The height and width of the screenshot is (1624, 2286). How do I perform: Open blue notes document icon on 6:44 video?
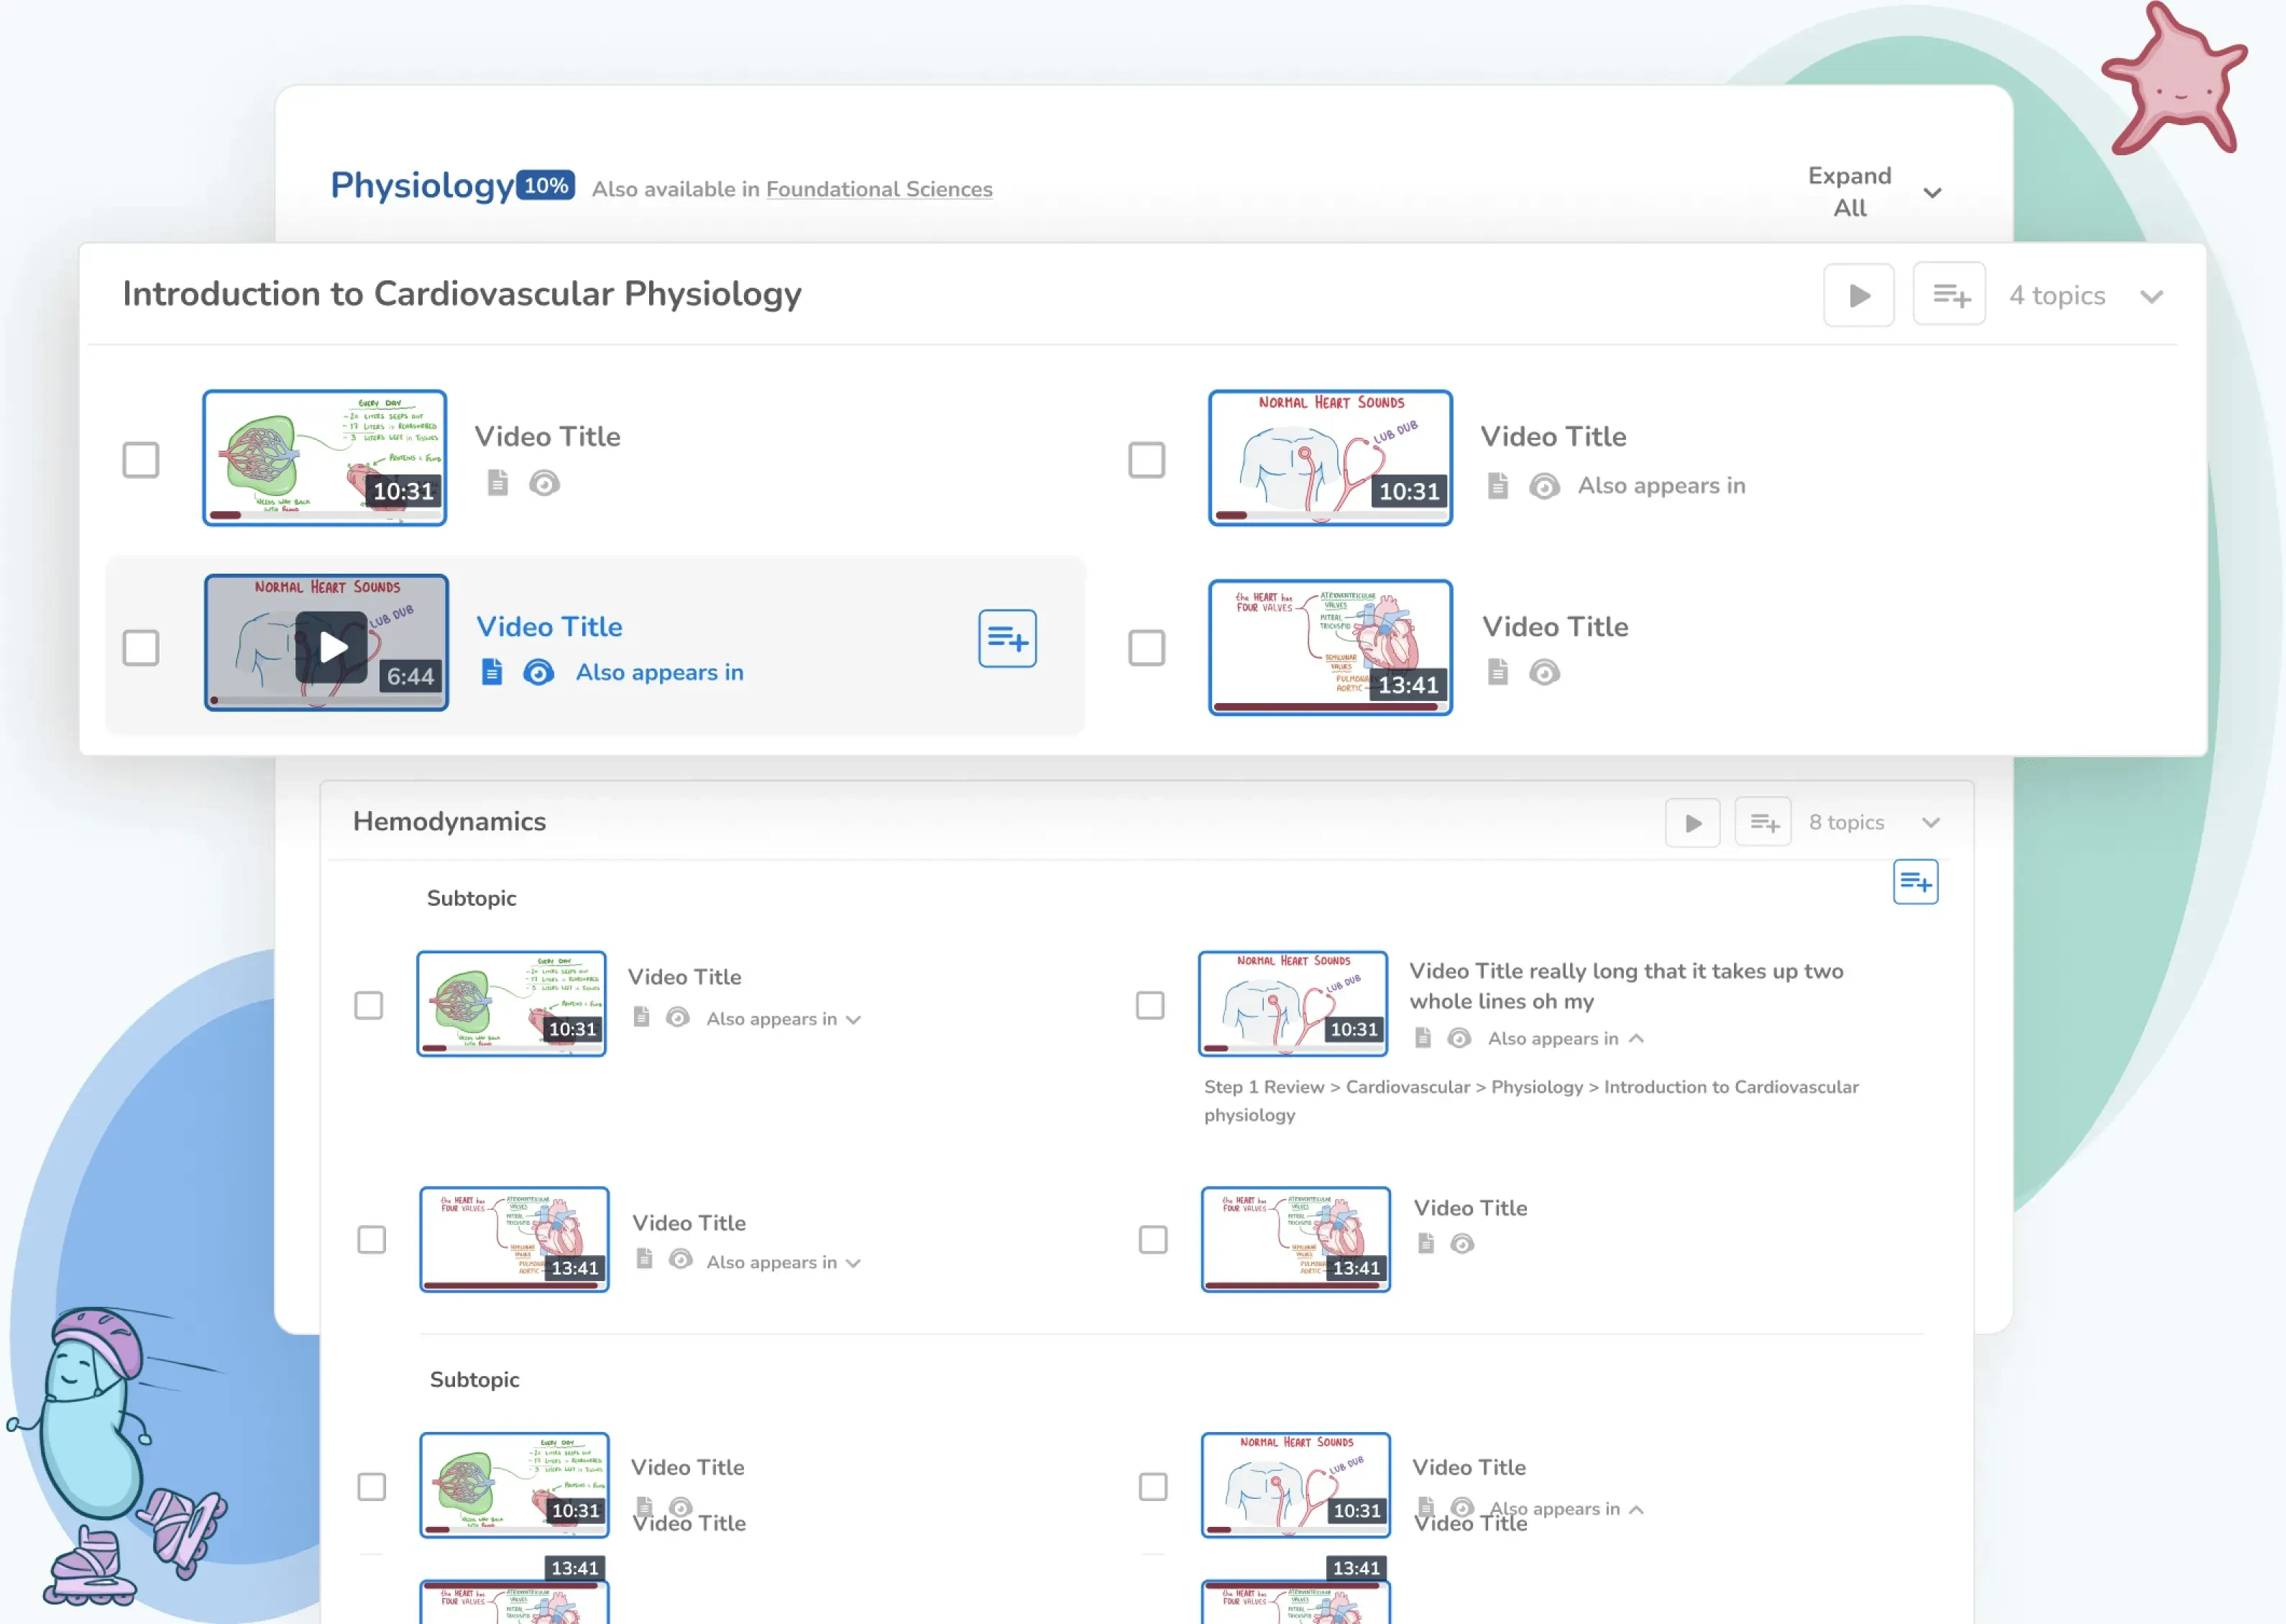click(x=492, y=672)
